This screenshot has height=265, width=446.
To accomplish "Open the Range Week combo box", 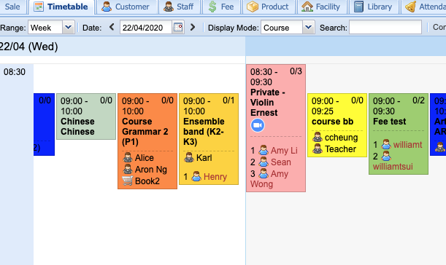I will (x=51, y=27).
